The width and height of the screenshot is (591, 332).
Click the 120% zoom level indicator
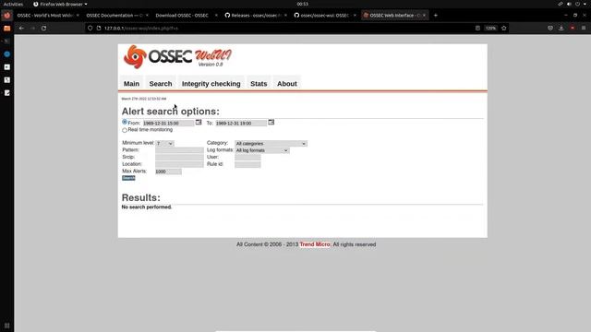pyautogui.click(x=490, y=29)
